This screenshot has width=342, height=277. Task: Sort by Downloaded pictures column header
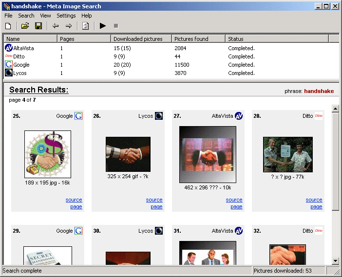point(141,39)
